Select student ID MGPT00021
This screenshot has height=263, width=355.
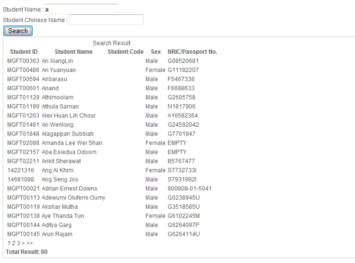pyautogui.click(x=23, y=188)
